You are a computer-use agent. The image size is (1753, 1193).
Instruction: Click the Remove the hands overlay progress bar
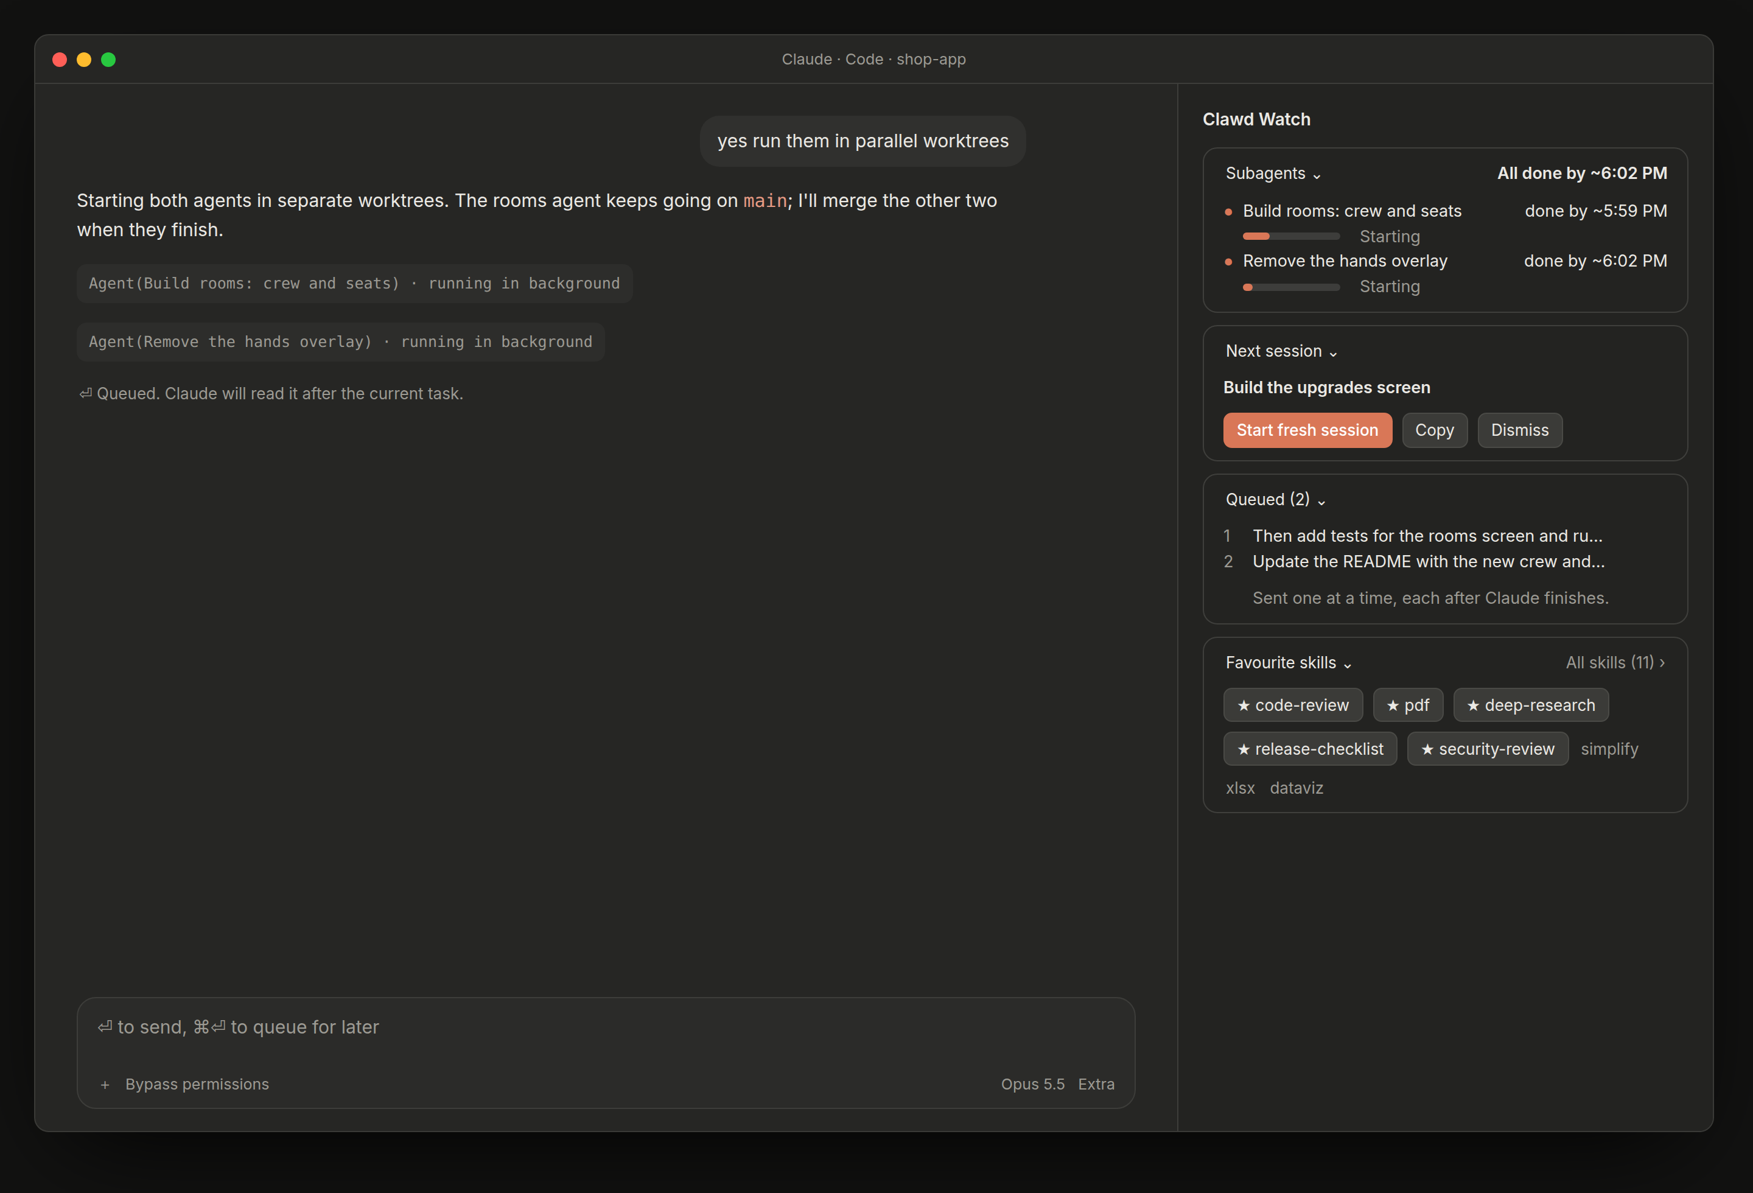[1290, 287]
